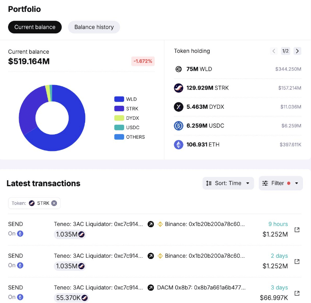
Task: Open the Filter dropdown
Action: [280, 183]
